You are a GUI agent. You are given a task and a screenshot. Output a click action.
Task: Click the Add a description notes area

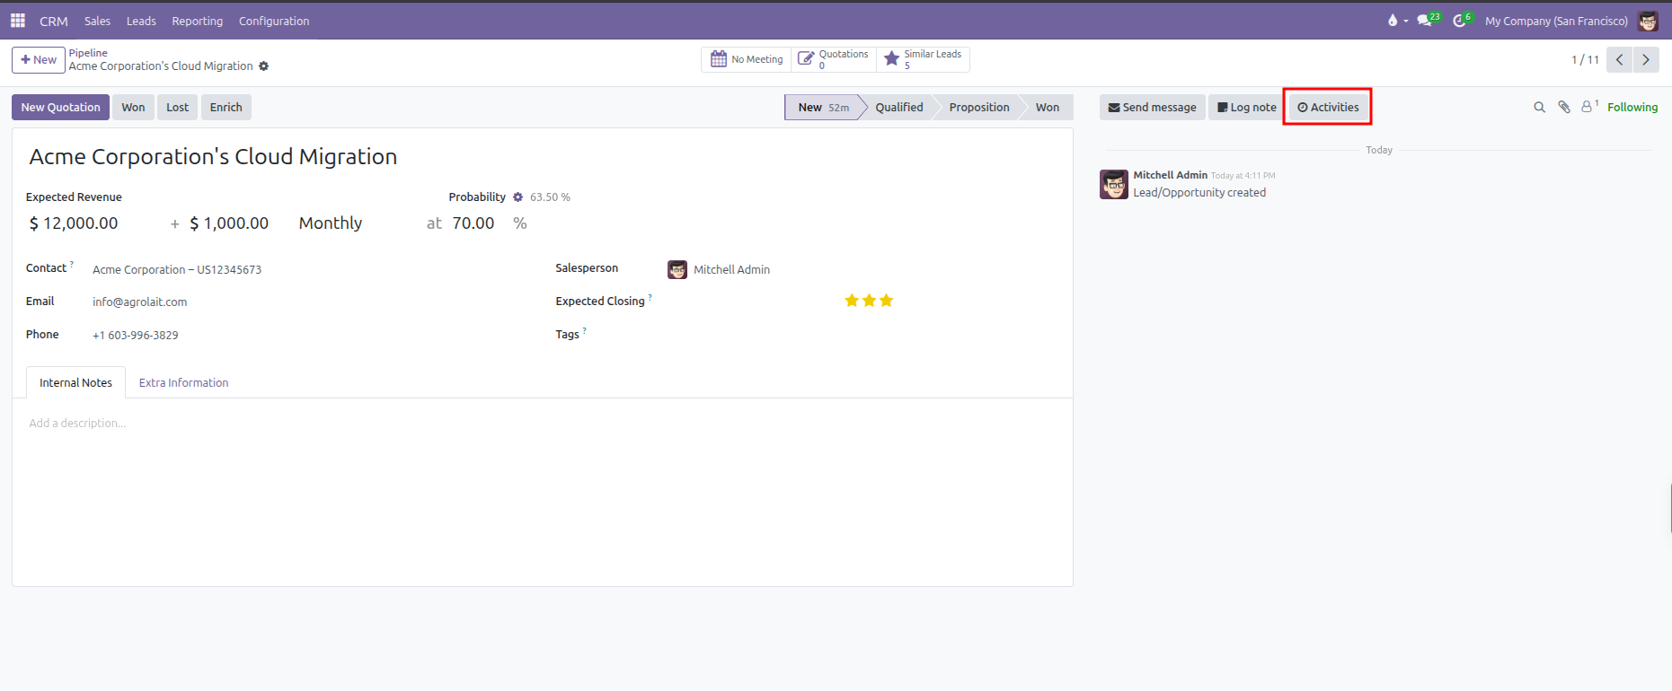click(x=543, y=424)
